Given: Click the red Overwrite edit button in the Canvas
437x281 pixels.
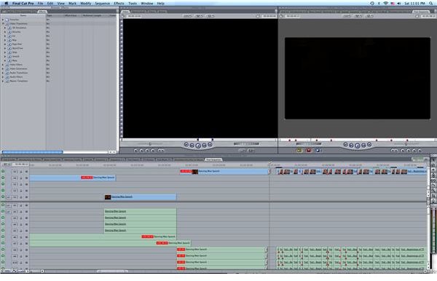Looking at the screenshot, I should click(309, 151).
